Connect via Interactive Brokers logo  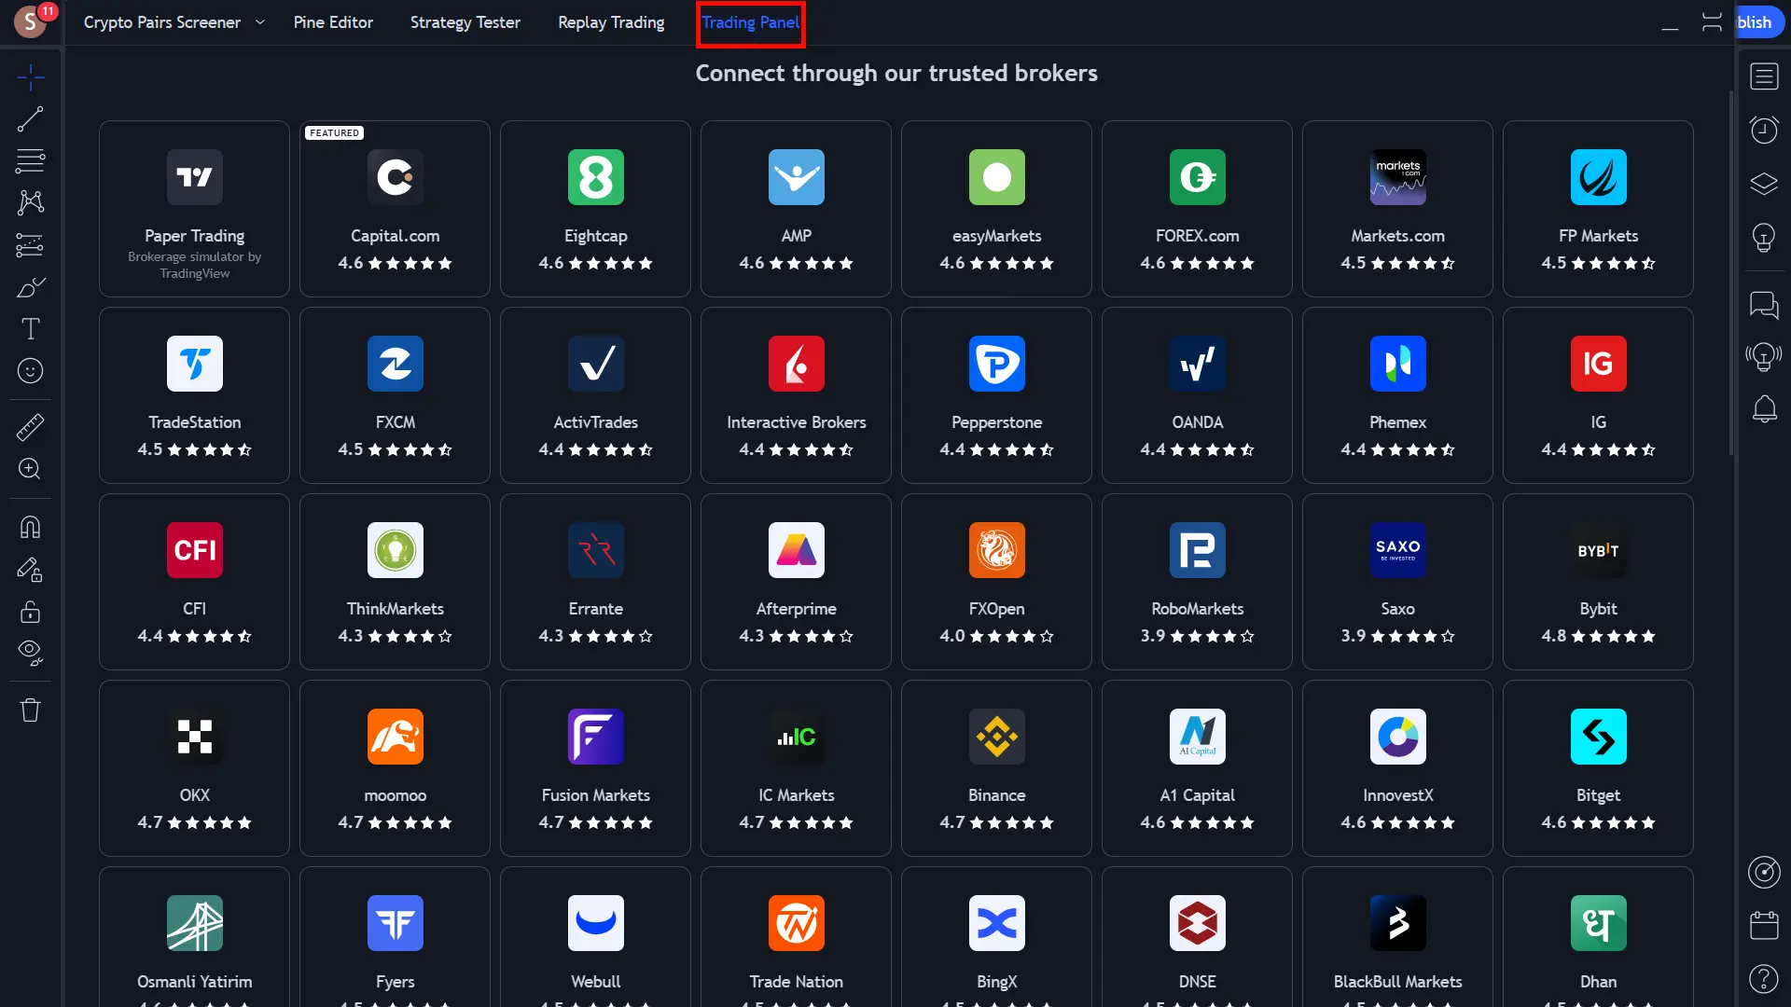point(796,364)
